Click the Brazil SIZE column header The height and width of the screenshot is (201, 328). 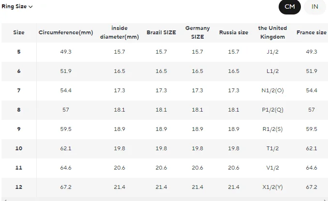[161, 32]
